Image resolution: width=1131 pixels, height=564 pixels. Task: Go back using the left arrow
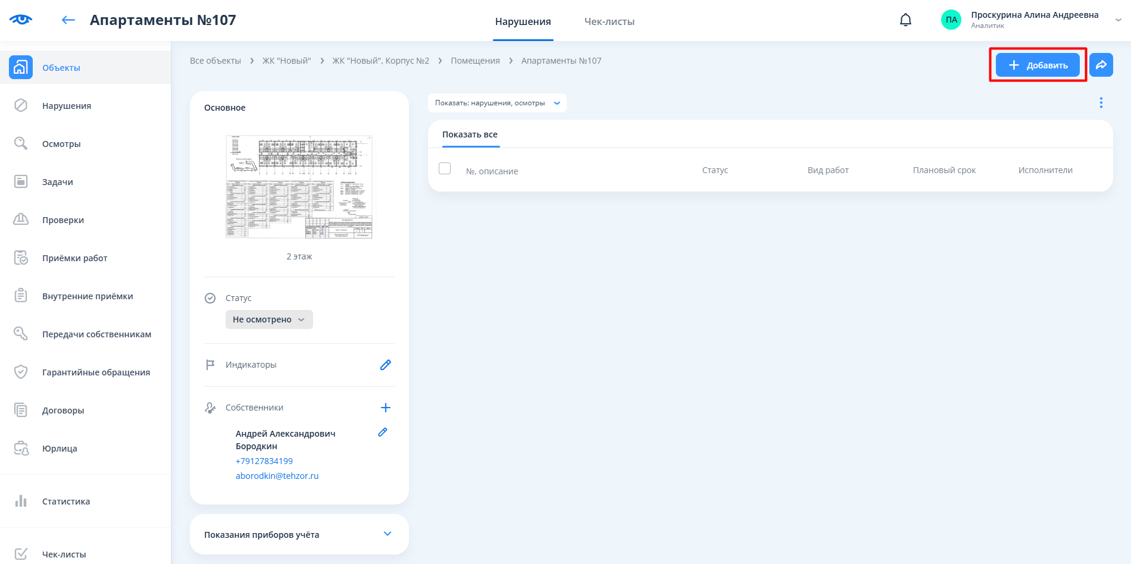(68, 20)
